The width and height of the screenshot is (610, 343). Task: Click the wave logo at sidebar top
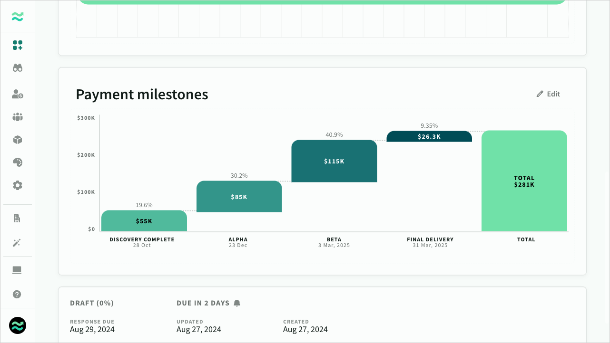[18, 17]
